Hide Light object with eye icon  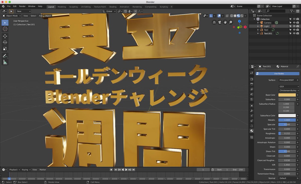pos(294,26)
